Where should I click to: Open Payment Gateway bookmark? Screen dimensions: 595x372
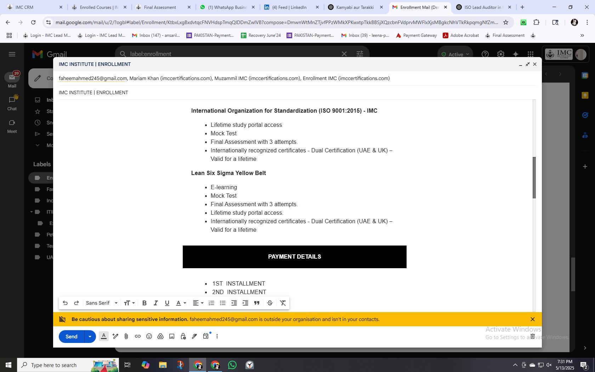coord(416,35)
